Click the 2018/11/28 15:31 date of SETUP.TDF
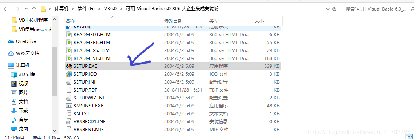The height and width of the screenshot is (139, 414). pos(183,90)
